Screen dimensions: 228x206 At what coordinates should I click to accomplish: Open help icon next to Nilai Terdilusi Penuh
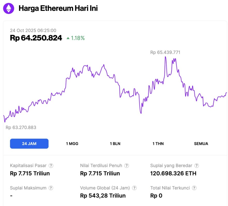click(x=127, y=166)
